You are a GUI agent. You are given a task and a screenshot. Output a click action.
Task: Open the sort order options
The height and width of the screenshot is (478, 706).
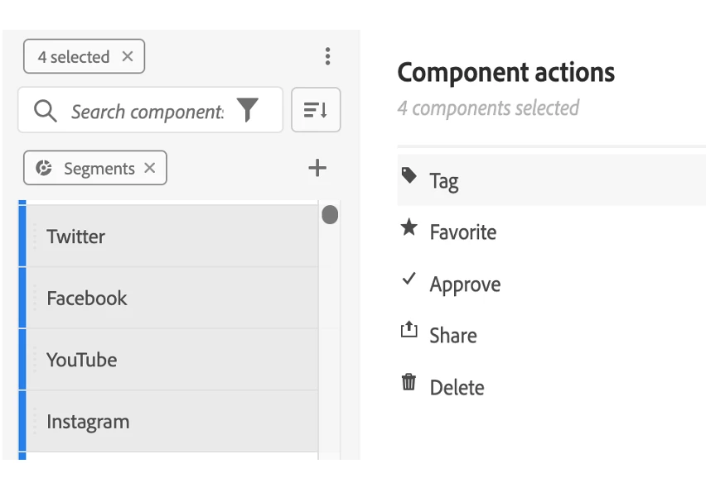pyautogui.click(x=316, y=110)
